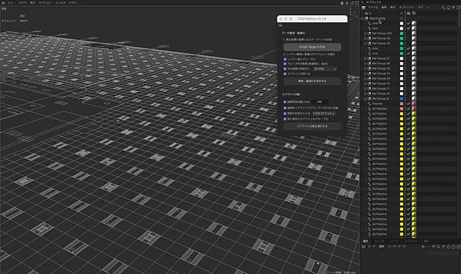Click the Attribute Manager hamburger icon
The width and height of the screenshot is (461, 274).
pyautogui.click(x=364, y=246)
